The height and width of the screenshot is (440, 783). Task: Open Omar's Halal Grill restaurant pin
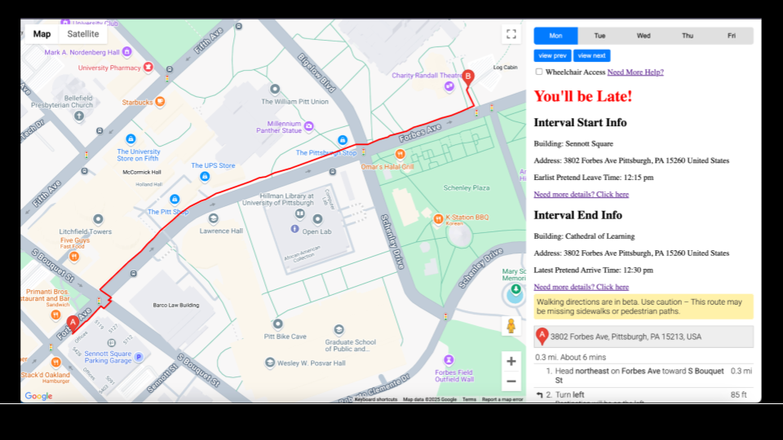tap(400, 154)
